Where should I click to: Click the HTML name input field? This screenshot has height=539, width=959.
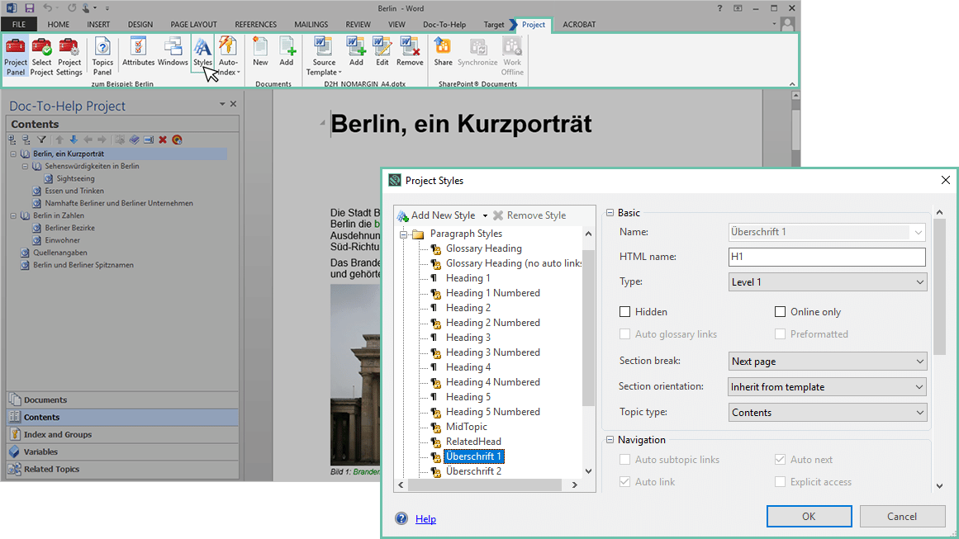tap(827, 257)
